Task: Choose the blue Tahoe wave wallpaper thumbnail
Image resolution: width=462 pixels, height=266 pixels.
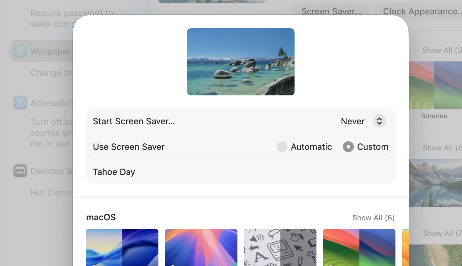Action: [122, 248]
